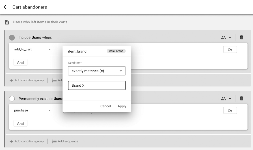Viewport: 253px width, 150px height.
Task: Delete the Permanently exclude Users group
Action: [x=241, y=98]
